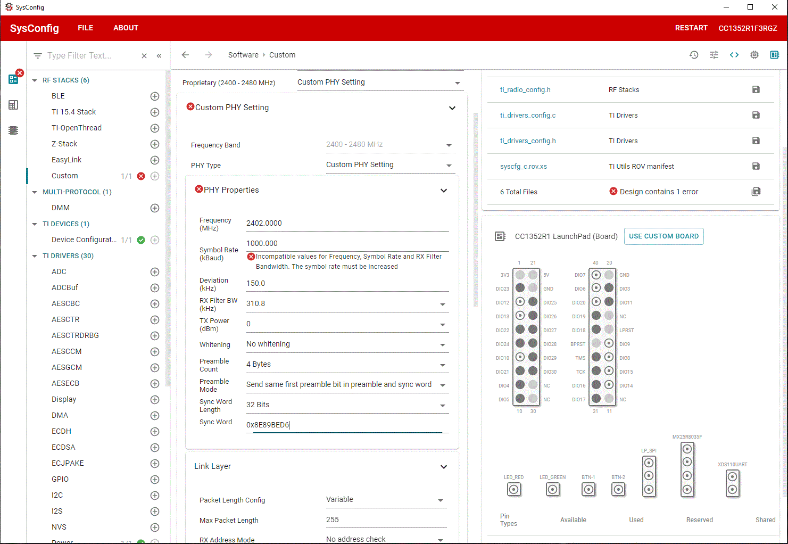
Task: Add a Z-Stack instance
Action: [155, 144]
